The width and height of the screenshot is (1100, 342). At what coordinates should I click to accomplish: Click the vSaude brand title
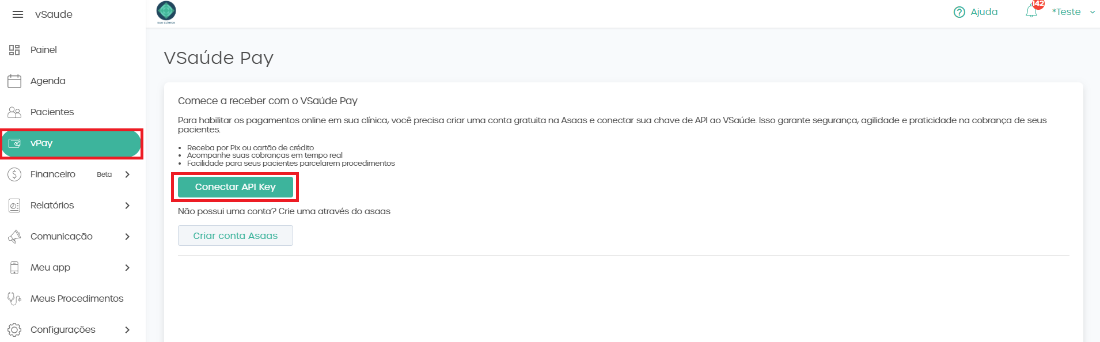pos(54,14)
